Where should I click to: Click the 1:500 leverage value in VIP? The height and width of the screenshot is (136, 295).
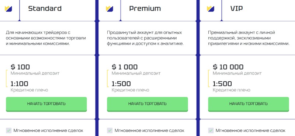pyautogui.click(x=222, y=84)
